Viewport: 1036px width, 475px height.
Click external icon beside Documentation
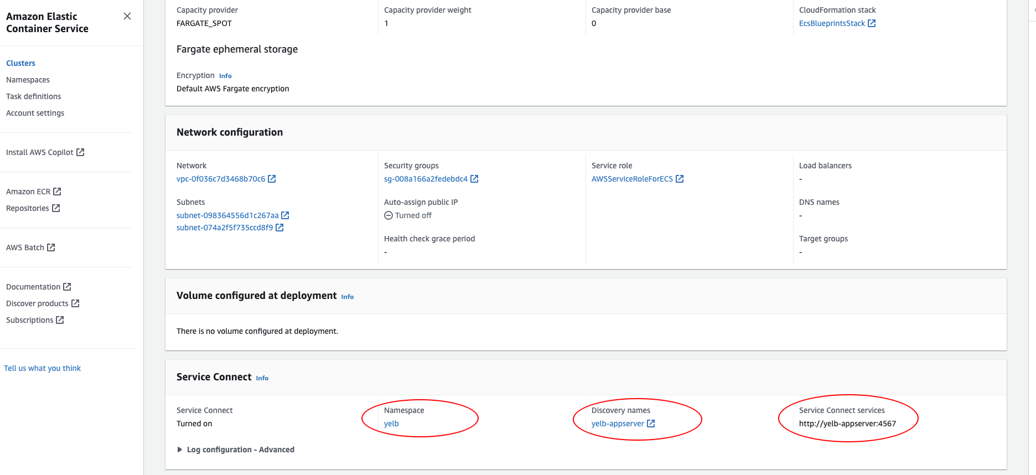coord(67,286)
